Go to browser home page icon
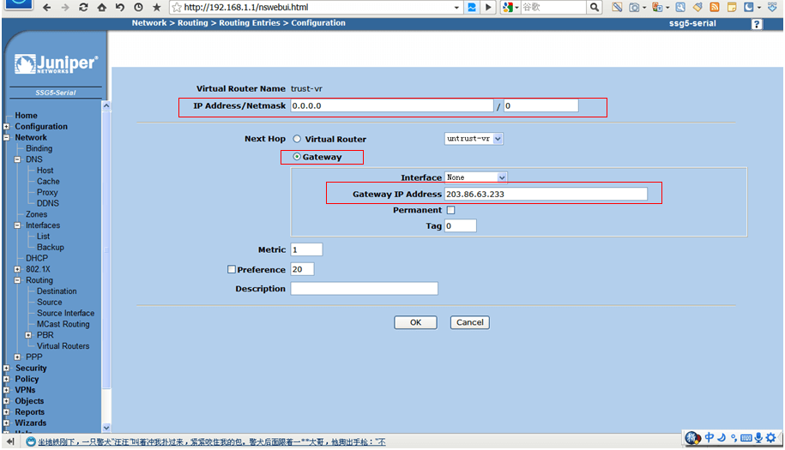Screen dimensions: 785x450 pos(101,7)
